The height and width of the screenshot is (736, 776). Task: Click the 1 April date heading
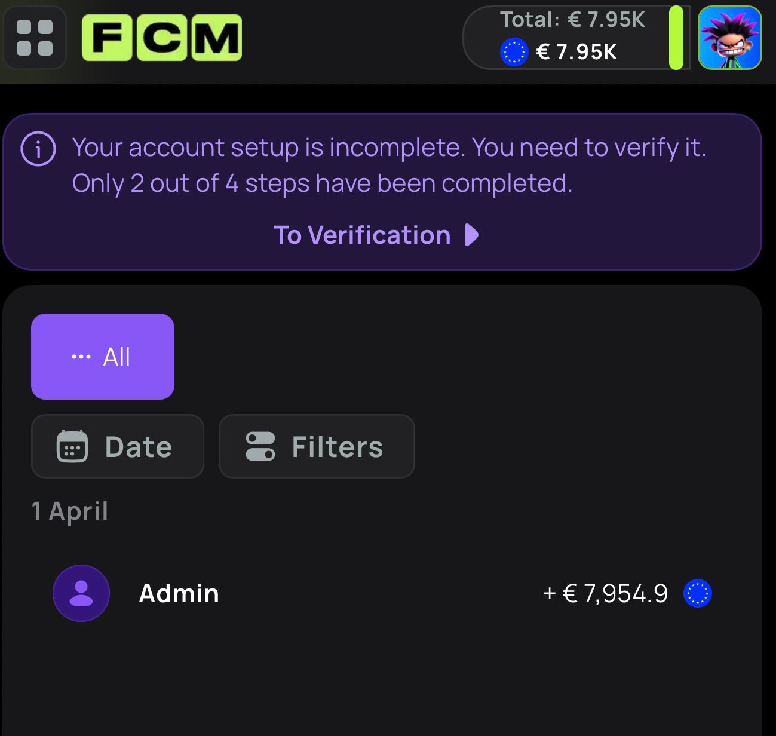[x=70, y=511]
